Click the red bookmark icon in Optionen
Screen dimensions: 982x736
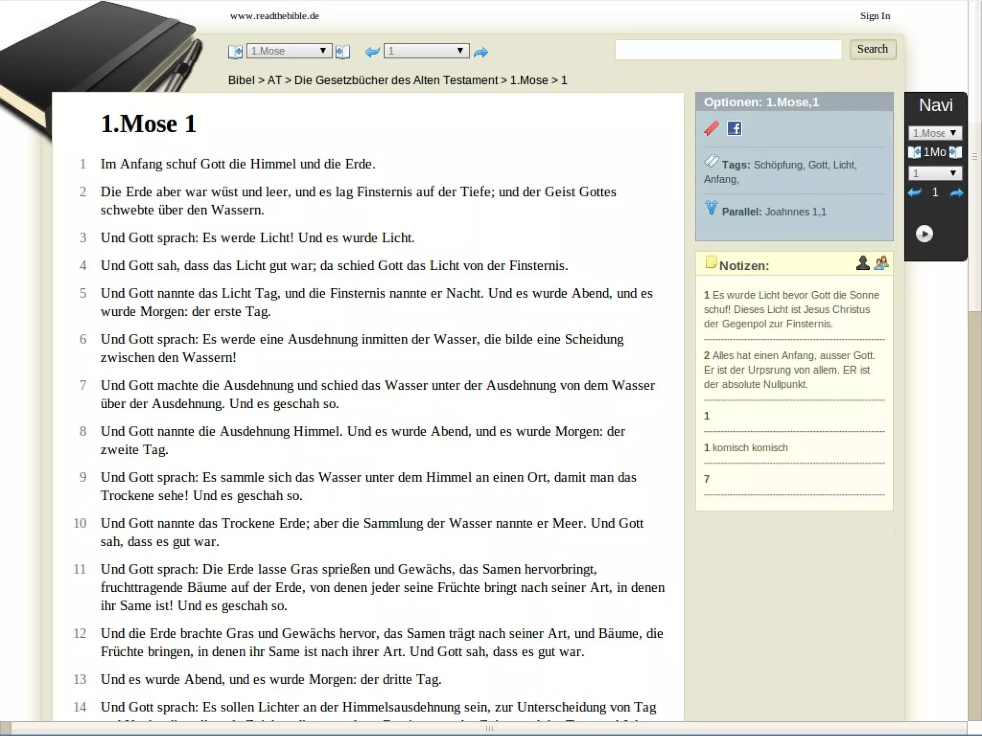click(x=712, y=128)
